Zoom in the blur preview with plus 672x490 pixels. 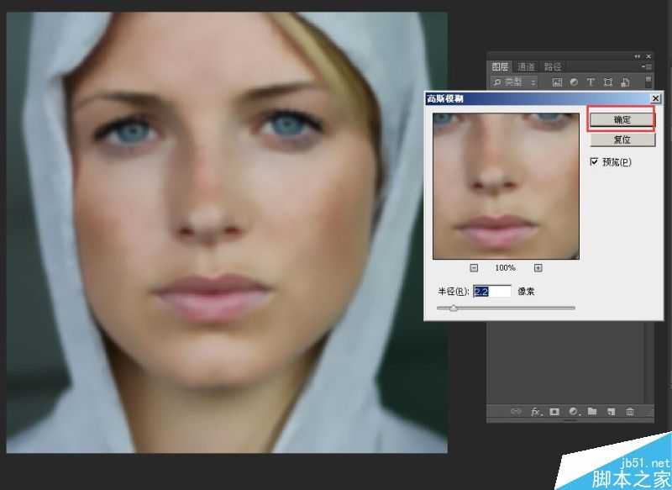538,268
